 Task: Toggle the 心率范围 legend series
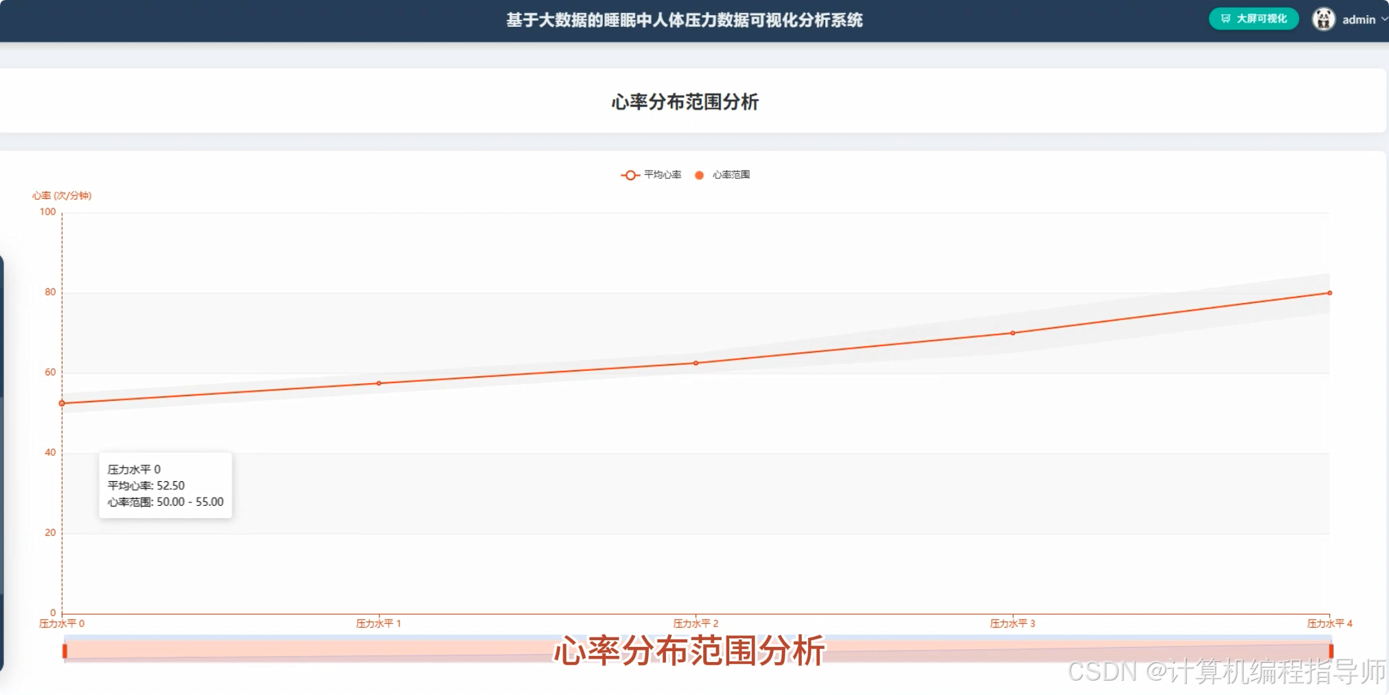point(722,175)
